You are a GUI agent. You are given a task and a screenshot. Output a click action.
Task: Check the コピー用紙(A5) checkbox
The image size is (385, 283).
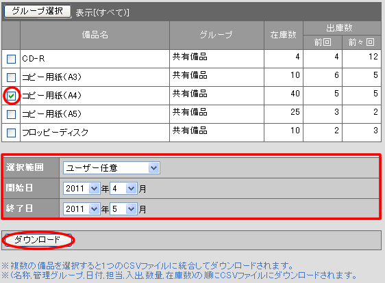tap(11, 114)
